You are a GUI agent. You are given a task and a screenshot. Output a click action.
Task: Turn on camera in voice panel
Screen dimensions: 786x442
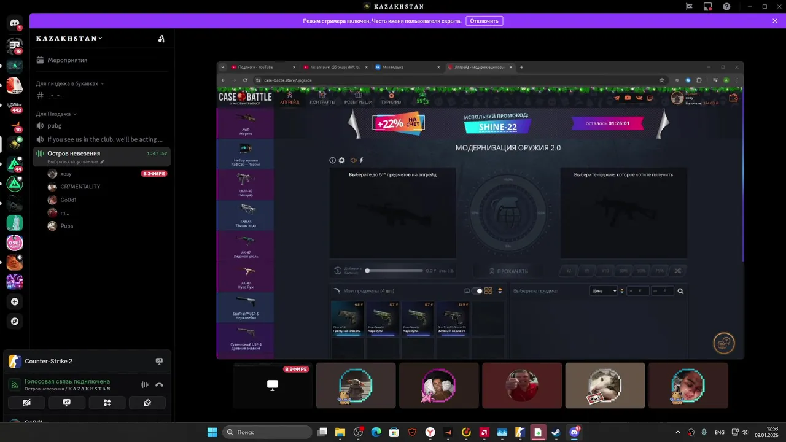point(26,403)
